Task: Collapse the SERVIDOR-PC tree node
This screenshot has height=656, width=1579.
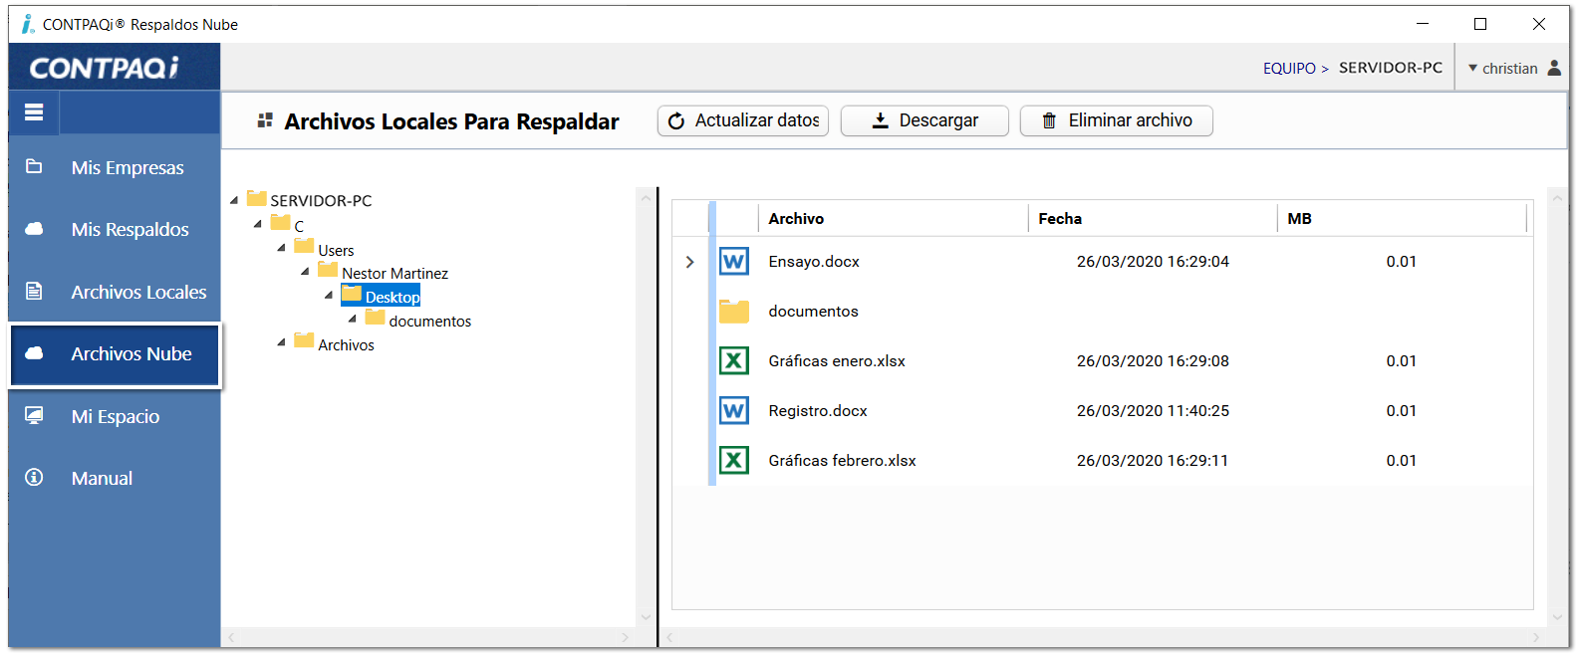Action: (x=234, y=200)
